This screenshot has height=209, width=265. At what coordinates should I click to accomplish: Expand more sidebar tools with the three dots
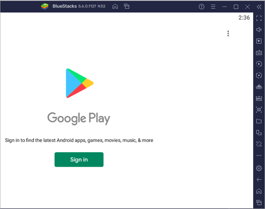tap(259, 155)
